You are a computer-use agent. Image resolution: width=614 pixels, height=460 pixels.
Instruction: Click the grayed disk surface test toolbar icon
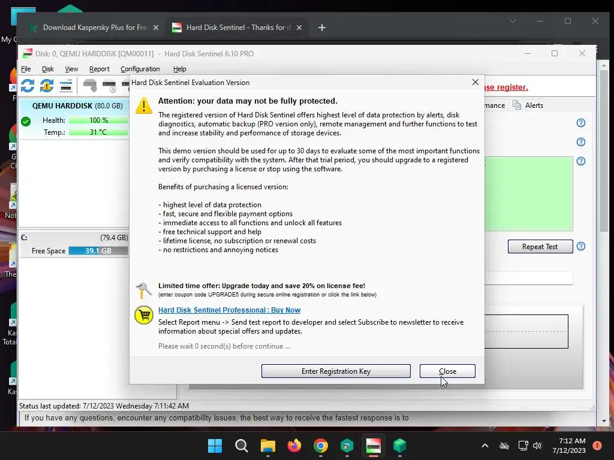(x=90, y=86)
